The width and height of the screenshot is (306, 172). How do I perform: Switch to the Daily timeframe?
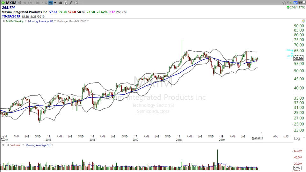tap(46, 3)
